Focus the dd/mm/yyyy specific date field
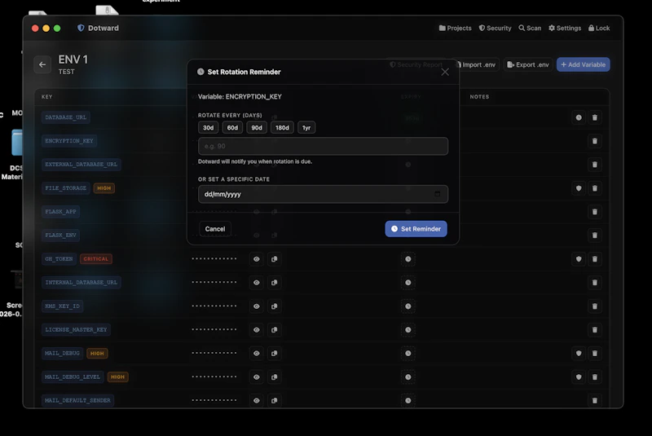The height and width of the screenshot is (436, 652). (x=323, y=194)
